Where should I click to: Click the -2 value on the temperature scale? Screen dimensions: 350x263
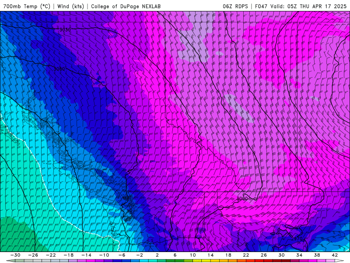[x=140, y=255]
